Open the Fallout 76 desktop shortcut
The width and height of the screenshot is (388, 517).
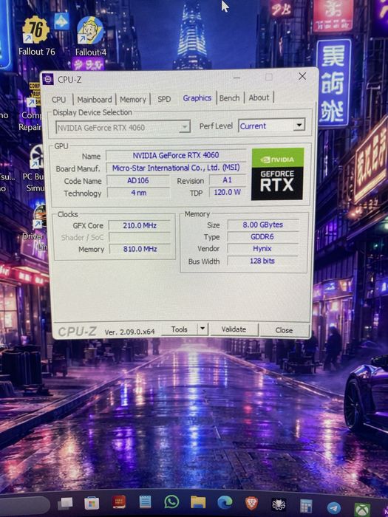(x=35, y=35)
